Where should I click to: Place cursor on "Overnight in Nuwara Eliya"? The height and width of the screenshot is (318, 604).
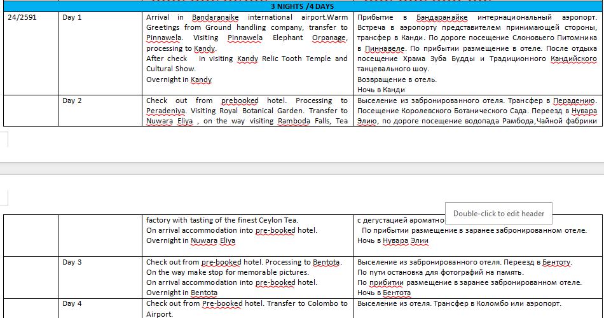pos(191,241)
